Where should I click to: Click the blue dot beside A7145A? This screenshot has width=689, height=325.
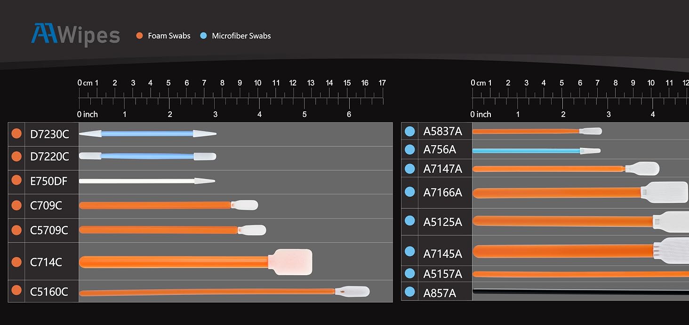click(x=409, y=252)
